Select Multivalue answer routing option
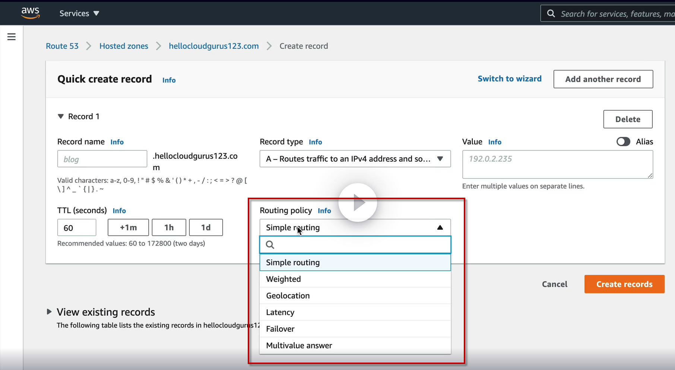The height and width of the screenshot is (370, 675). pos(355,345)
